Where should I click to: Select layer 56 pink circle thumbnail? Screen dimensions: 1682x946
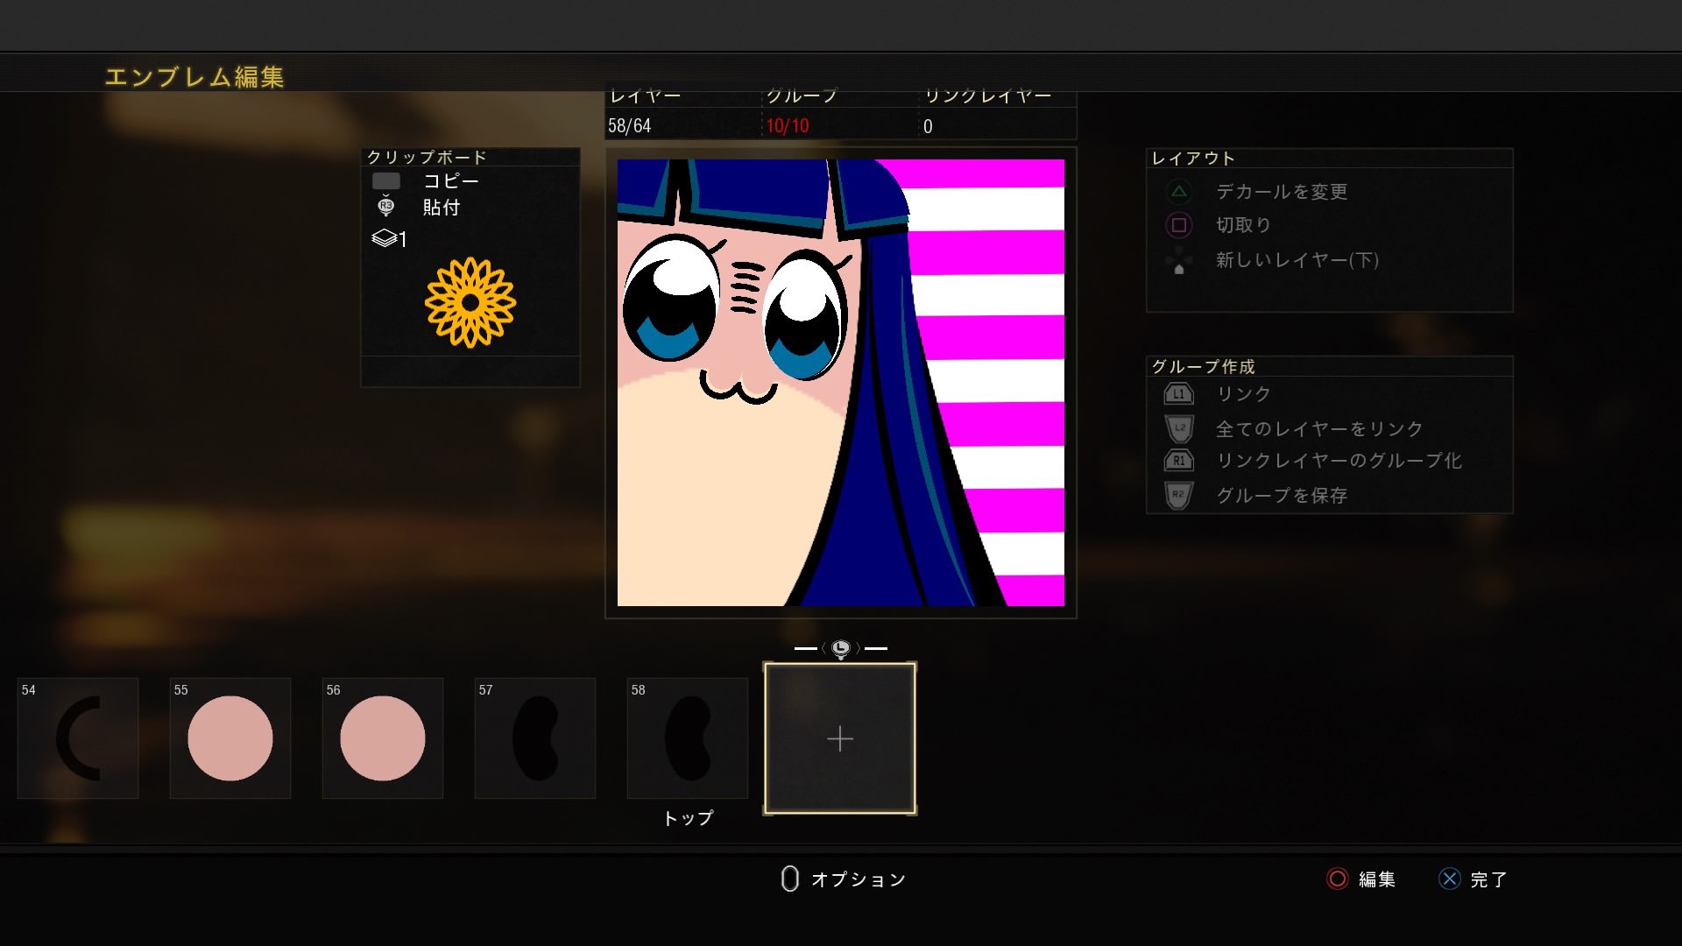383,738
